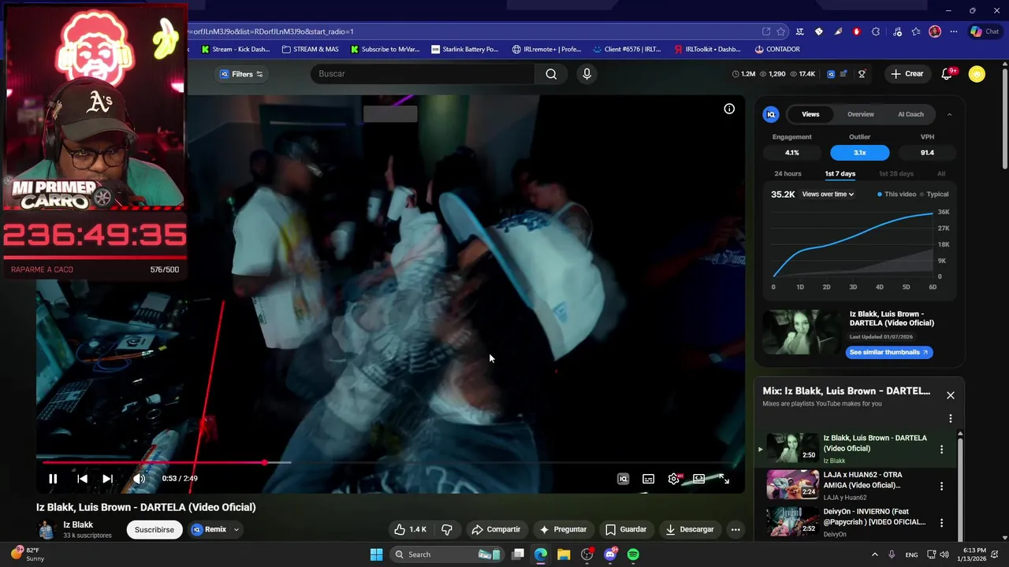Open Windows Start menu
Screen dimensions: 1009x567
[376, 554]
